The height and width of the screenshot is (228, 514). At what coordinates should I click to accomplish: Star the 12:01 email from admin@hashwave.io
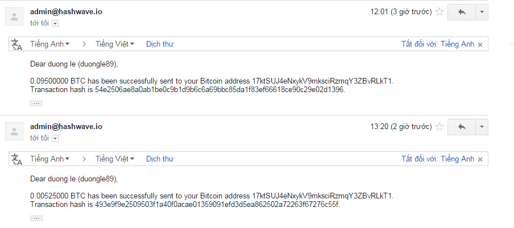(x=439, y=12)
